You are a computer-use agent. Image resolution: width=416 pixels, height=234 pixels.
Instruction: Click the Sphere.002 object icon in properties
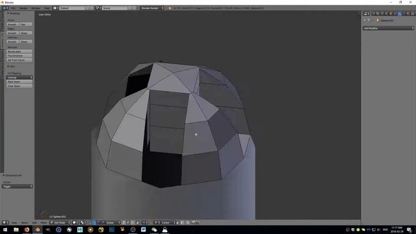pos(378,20)
